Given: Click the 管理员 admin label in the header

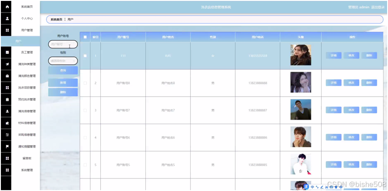Looking at the screenshot, I should click(358, 7).
